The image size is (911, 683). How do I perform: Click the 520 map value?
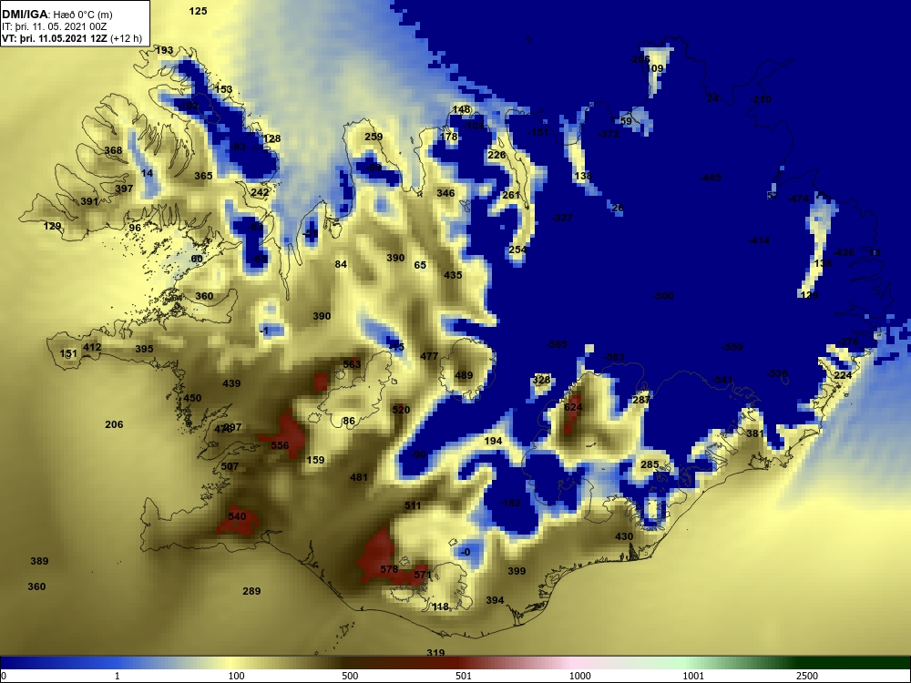pyautogui.click(x=401, y=410)
